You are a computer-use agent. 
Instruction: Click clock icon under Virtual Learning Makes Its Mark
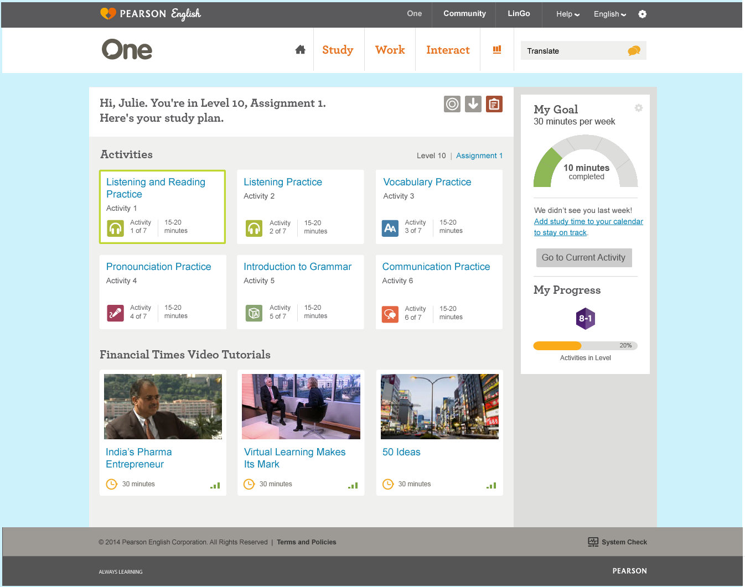(249, 484)
